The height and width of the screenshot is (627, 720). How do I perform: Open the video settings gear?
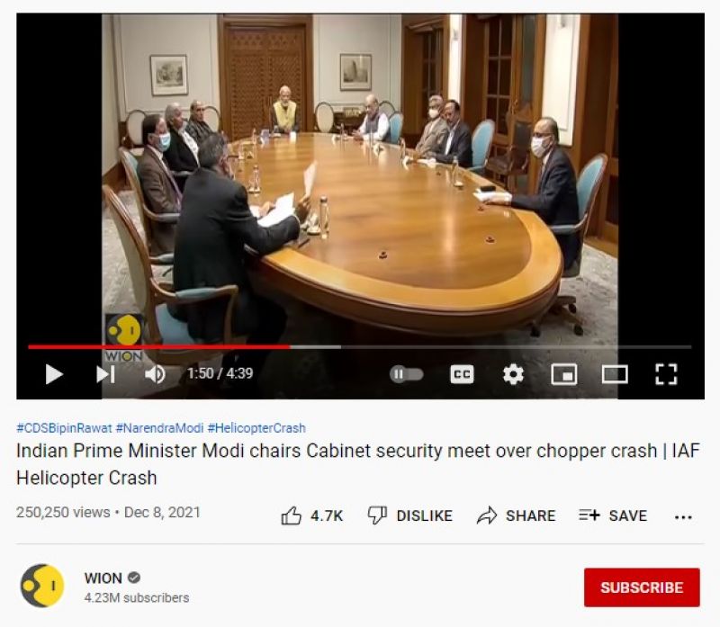coord(513,374)
